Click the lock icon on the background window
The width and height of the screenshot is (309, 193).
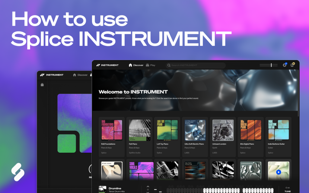(42, 84)
